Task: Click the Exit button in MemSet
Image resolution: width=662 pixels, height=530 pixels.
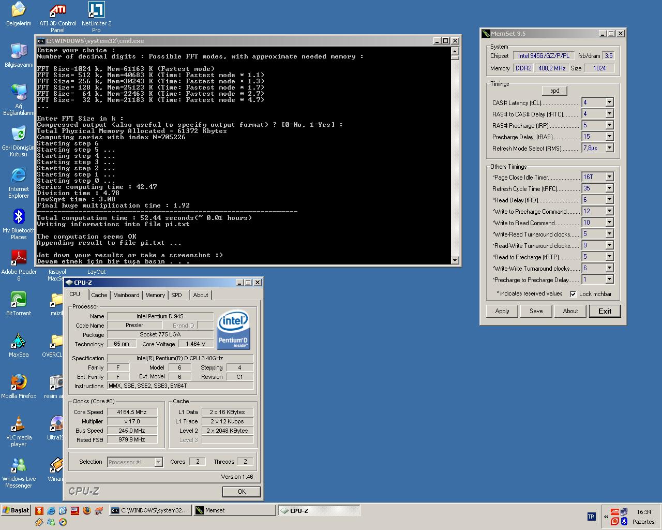Action: click(x=605, y=311)
